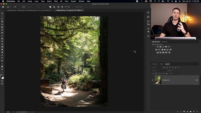Viewport: 201px width, 113px height.
Task: Add a Channel Mixer adjustment
Action: point(168,50)
